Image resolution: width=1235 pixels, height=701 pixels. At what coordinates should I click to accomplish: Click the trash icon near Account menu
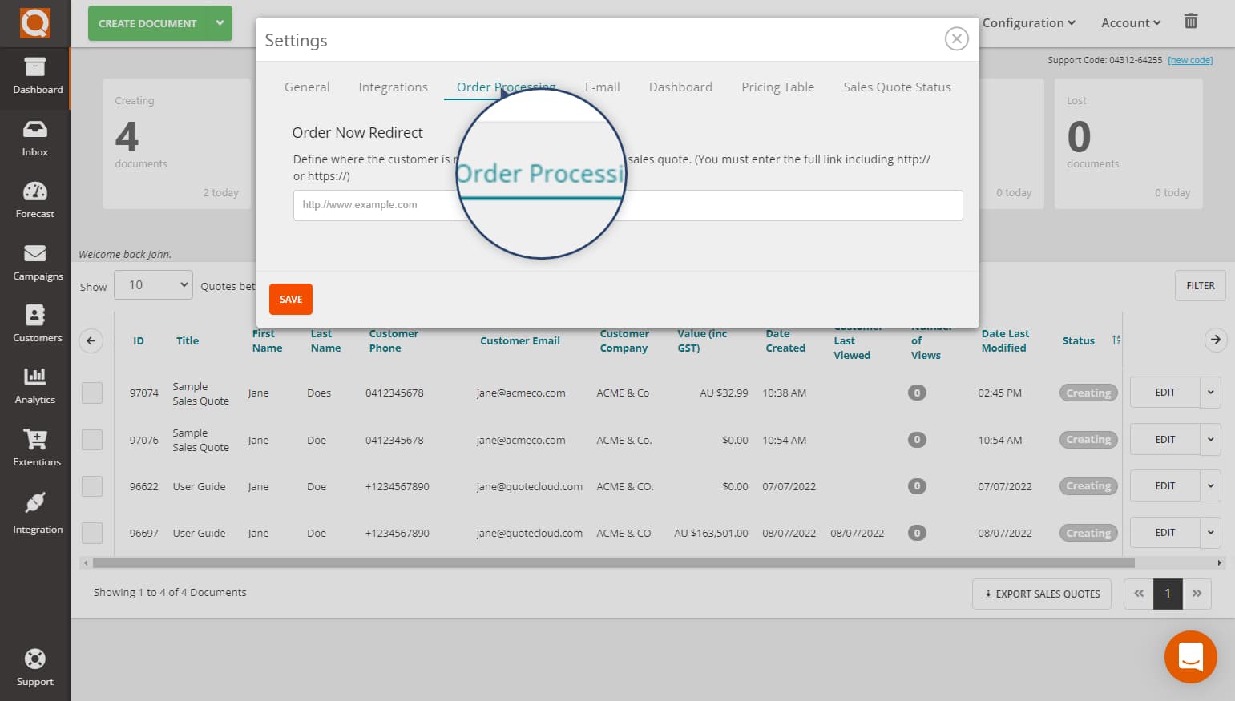(x=1191, y=22)
